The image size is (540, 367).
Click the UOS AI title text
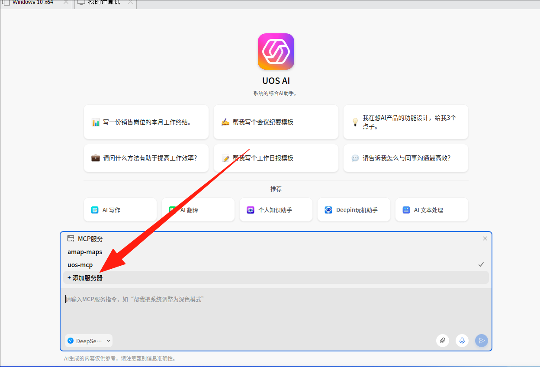(x=276, y=81)
